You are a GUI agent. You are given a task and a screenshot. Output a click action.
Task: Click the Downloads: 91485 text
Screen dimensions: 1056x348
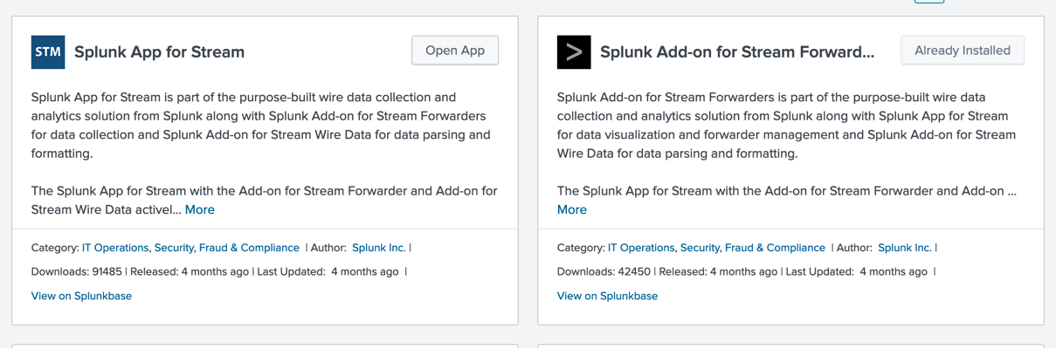77,271
